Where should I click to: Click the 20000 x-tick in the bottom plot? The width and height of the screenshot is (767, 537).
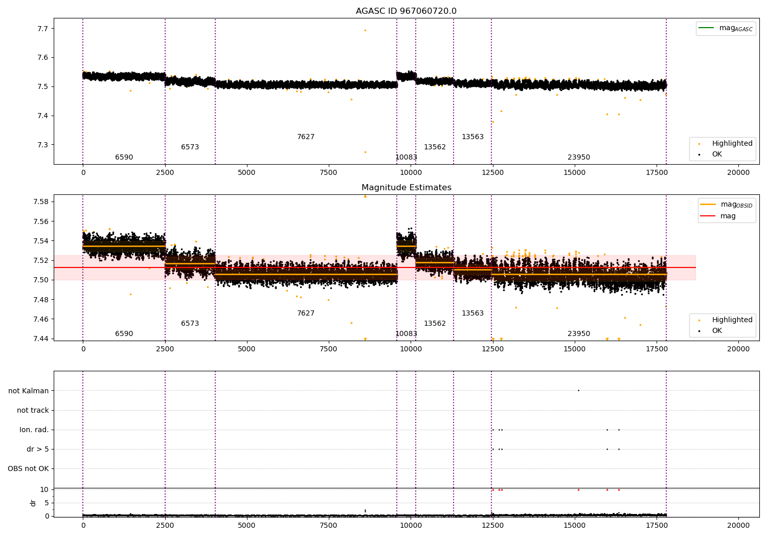coord(738,525)
